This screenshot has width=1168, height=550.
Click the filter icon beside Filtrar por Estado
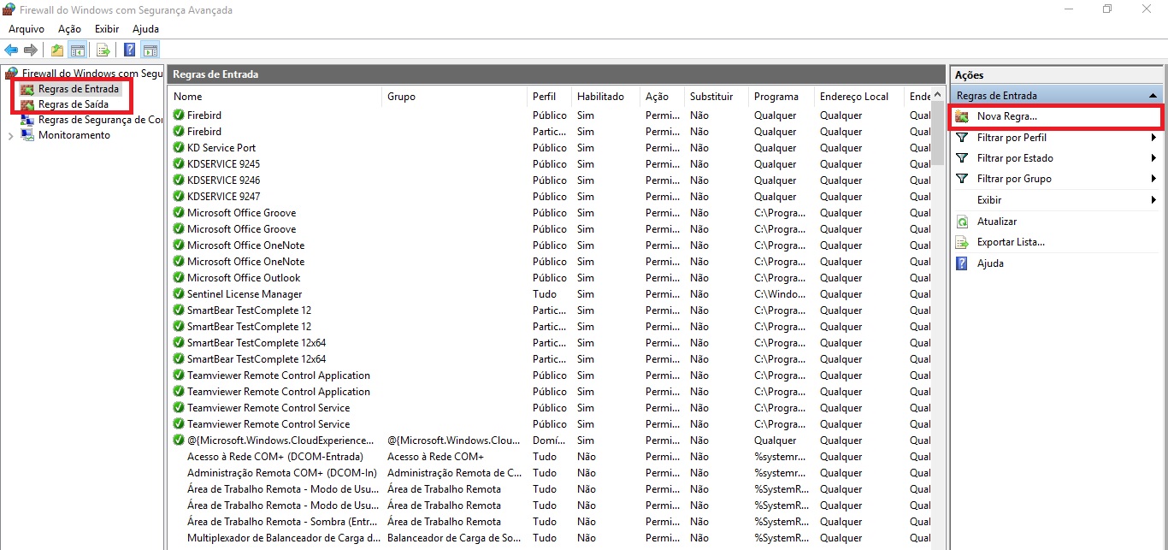(962, 158)
